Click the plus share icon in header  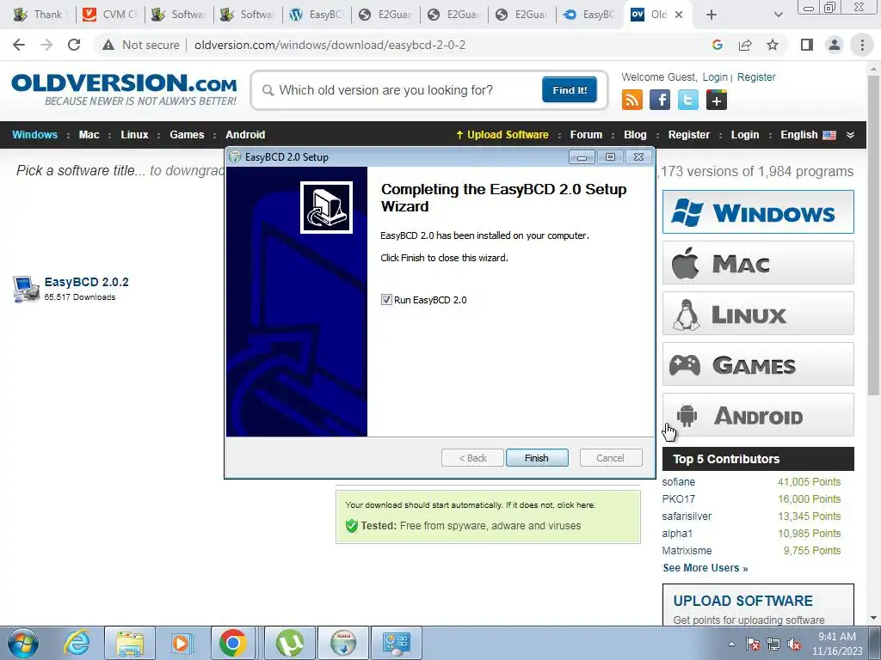coord(717,100)
